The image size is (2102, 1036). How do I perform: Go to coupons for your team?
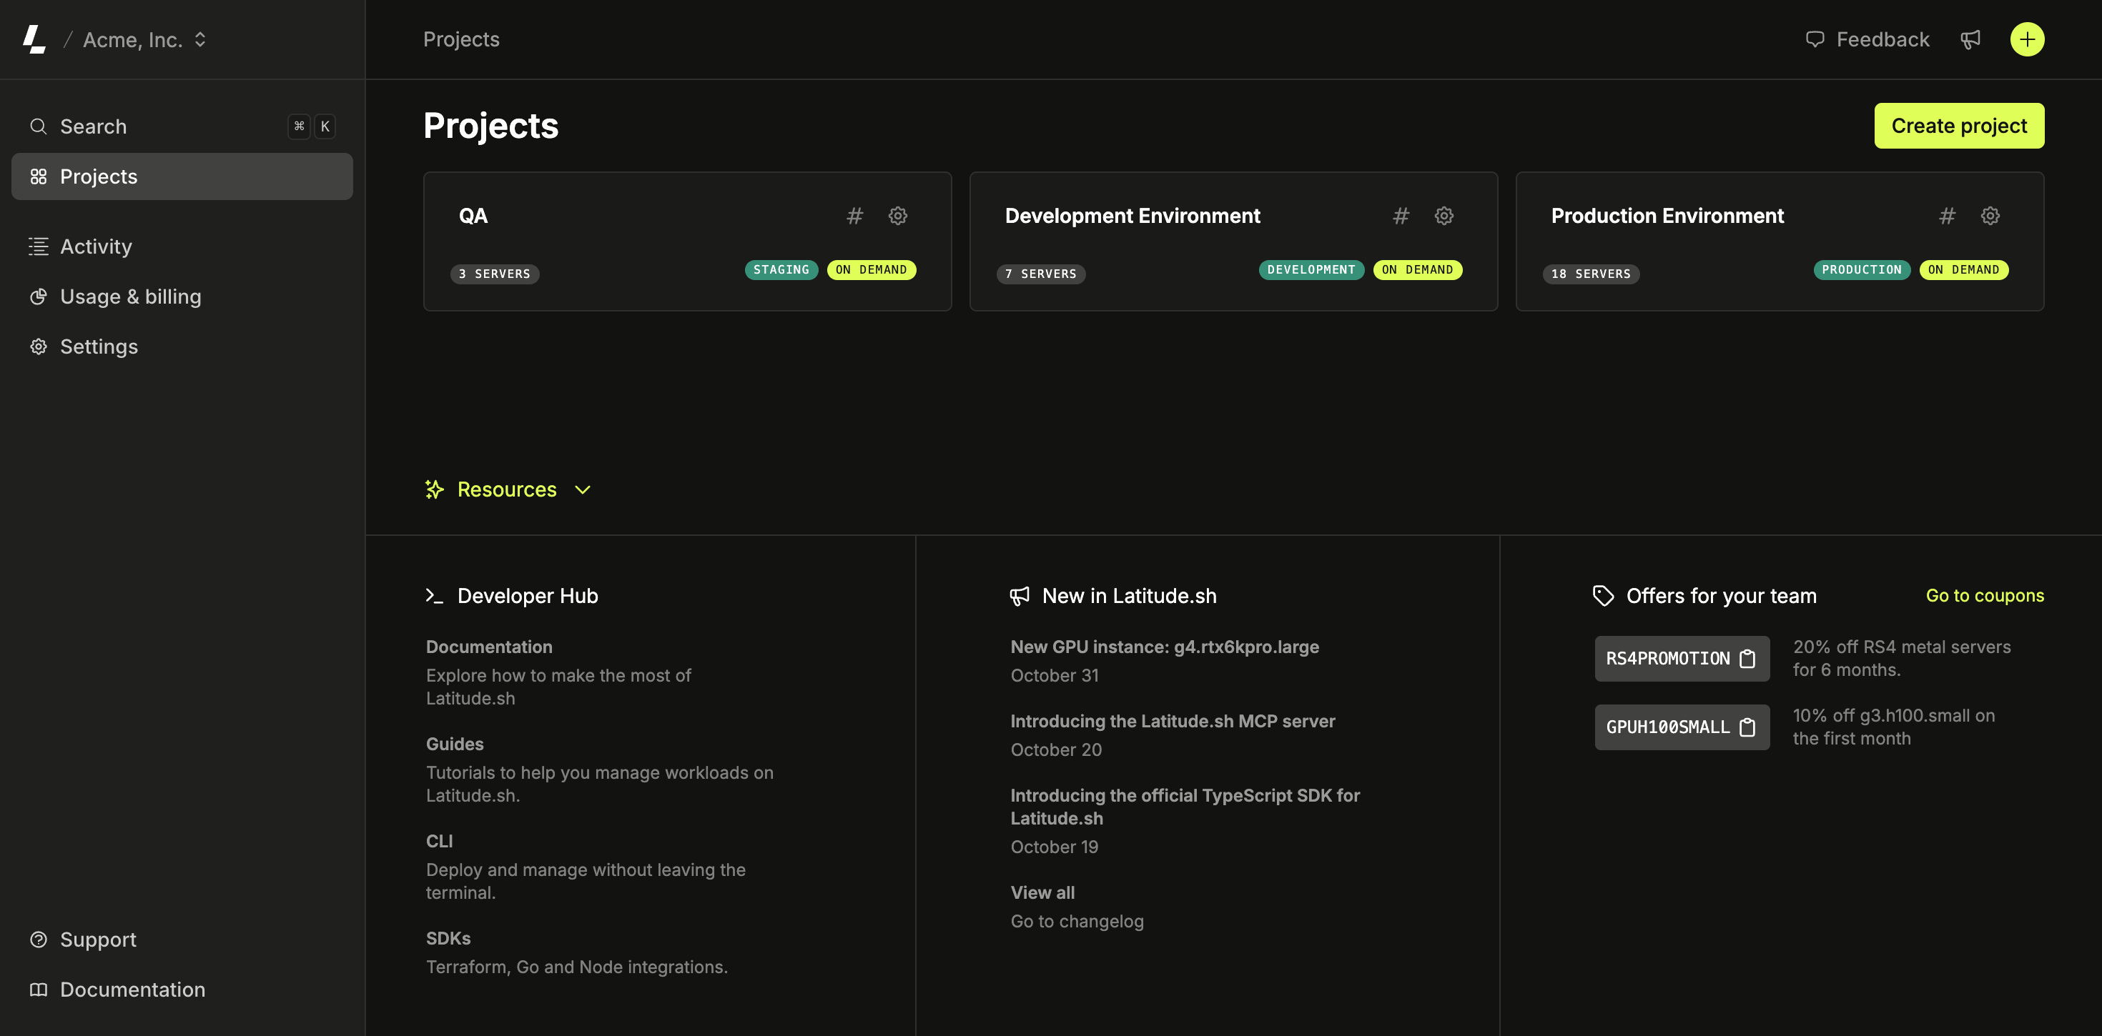pos(1985,595)
